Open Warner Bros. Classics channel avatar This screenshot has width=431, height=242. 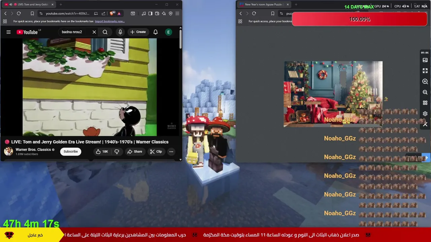click(x=8, y=151)
